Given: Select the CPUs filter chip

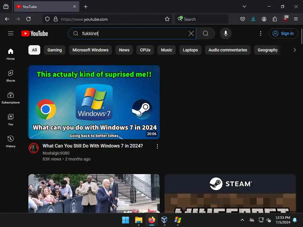Looking at the screenshot, I should tap(145, 50).
